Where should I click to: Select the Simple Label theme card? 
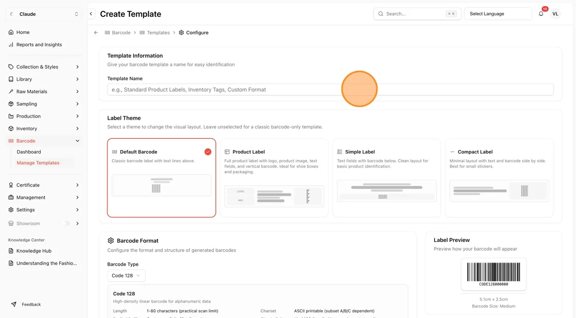tap(387, 178)
